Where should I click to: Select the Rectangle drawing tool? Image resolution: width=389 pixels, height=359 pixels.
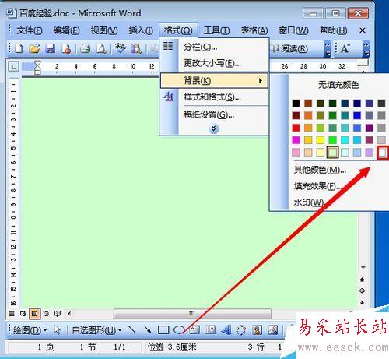pos(163,329)
